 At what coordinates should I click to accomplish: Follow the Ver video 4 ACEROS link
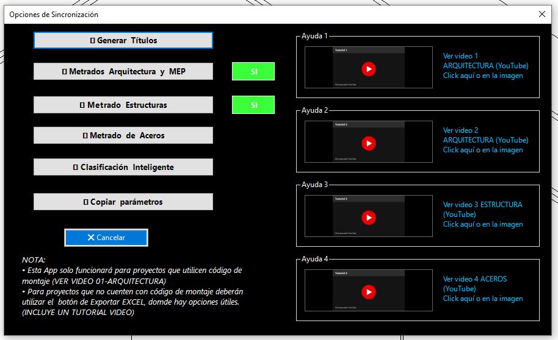483,288
